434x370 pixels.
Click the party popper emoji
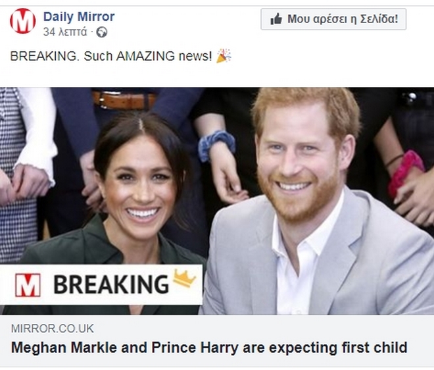[224, 57]
